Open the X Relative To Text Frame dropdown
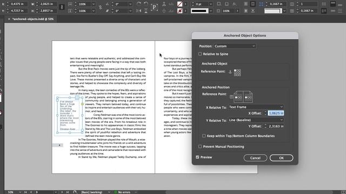Viewport: 346px width, 194px height. click(256, 107)
